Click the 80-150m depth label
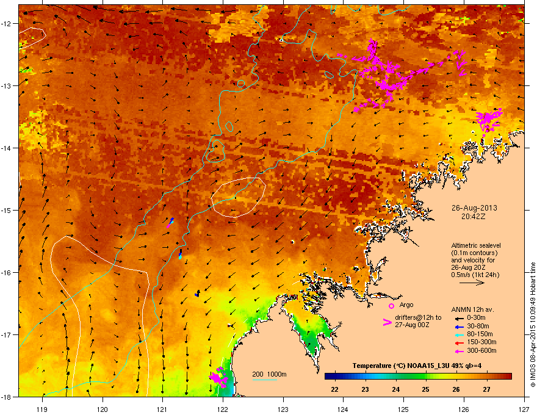This screenshot has width=537, height=415. point(480,334)
